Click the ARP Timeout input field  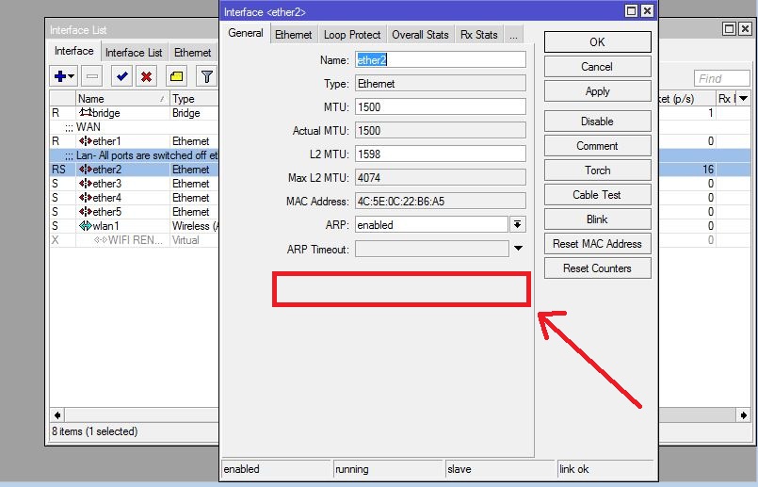tap(431, 249)
